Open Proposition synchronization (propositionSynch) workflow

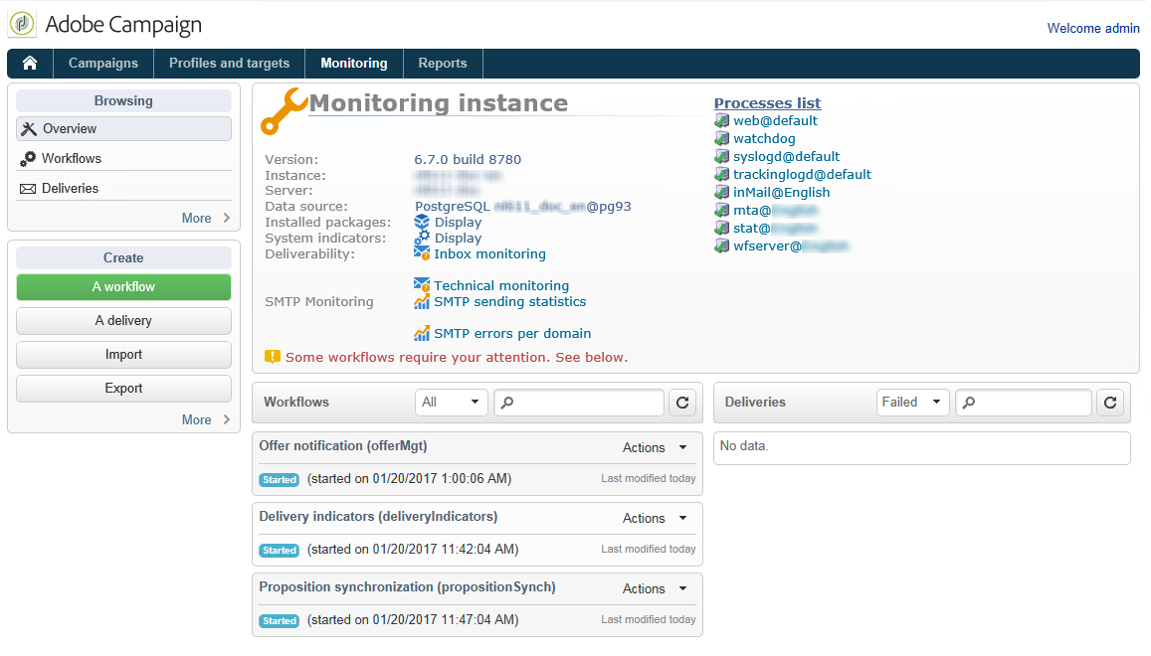(x=408, y=586)
